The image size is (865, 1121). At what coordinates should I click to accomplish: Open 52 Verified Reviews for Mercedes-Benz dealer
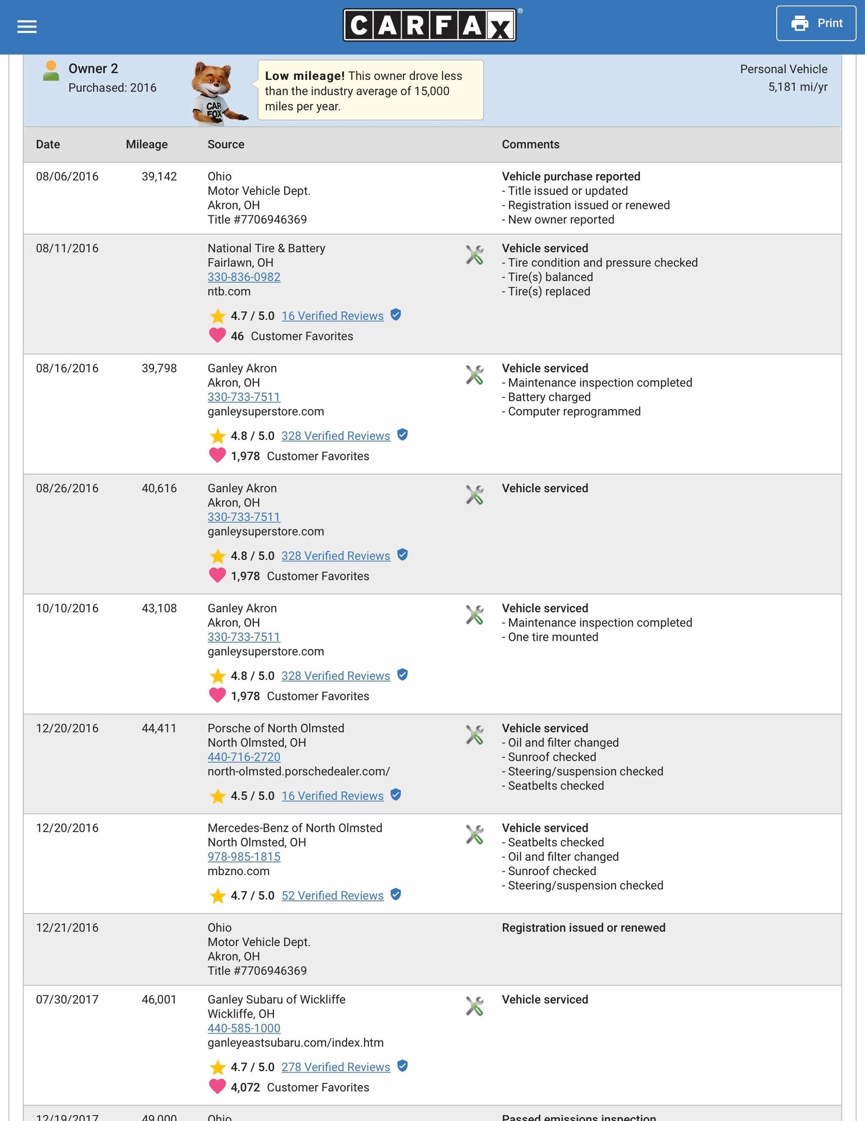333,896
